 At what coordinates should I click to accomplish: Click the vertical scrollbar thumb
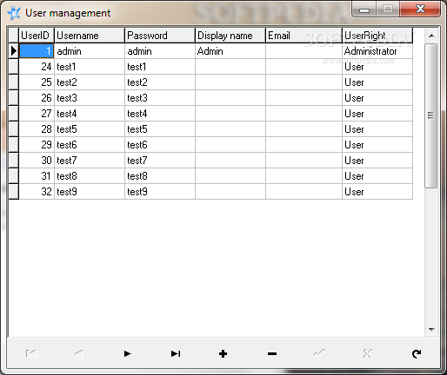tap(431, 115)
